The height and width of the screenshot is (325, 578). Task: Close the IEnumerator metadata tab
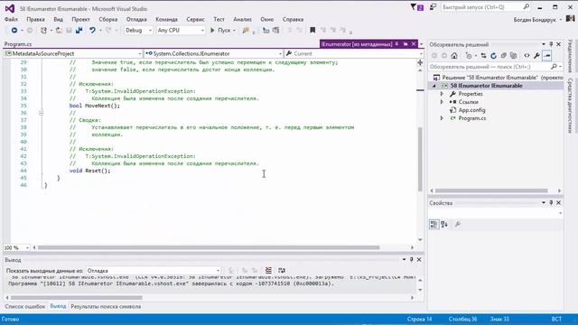click(414, 44)
